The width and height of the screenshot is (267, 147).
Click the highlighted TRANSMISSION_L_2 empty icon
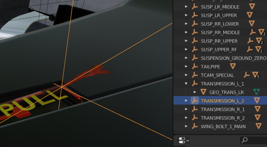(x=195, y=101)
